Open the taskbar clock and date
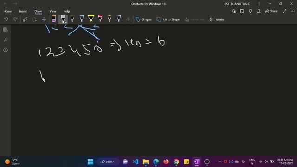The width and height of the screenshot is (297, 167). point(285,161)
